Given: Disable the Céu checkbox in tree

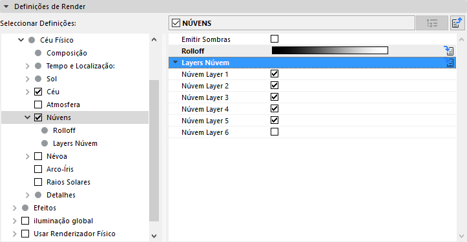Looking at the screenshot, I should [x=38, y=92].
